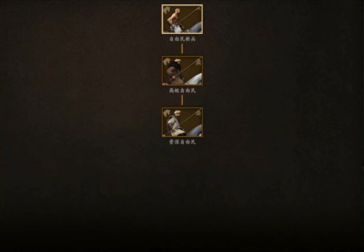Click the 自由民新兵 name label
The height and width of the screenshot is (252, 364).
click(x=182, y=39)
